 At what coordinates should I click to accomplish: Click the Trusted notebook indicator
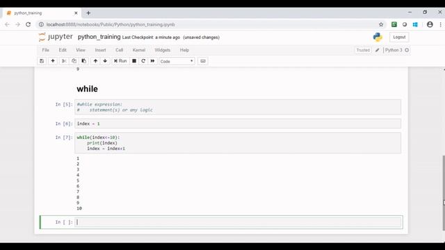363,50
